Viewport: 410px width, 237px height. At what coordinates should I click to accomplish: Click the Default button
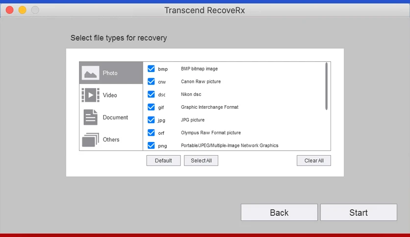[x=163, y=161]
